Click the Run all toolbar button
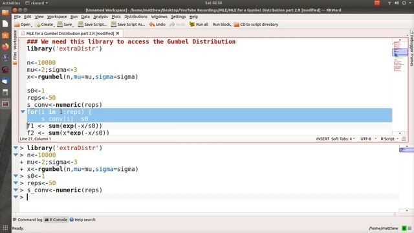The height and width of the screenshot is (233, 414). click(199, 25)
